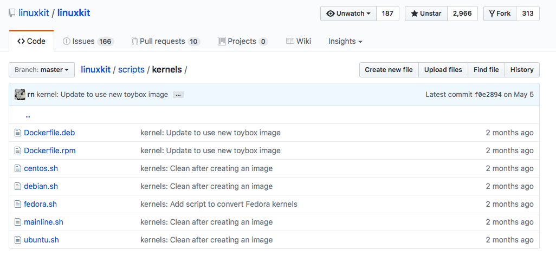This screenshot has height=269, width=556.
Task: Open the History button for kernels
Action: (522, 70)
